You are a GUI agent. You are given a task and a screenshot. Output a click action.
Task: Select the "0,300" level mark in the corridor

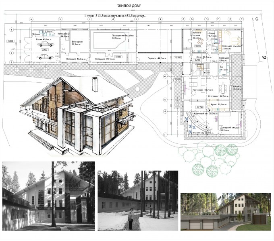tap(118, 57)
